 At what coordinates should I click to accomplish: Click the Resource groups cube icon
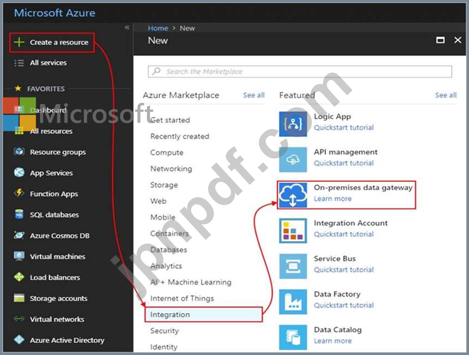point(19,152)
